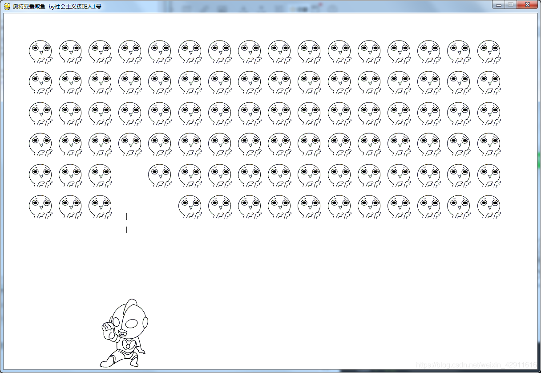The height and width of the screenshot is (373, 541).
Task: Click the fifth-row fish just right of the gap
Action: pyautogui.click(x=160, y=176)
